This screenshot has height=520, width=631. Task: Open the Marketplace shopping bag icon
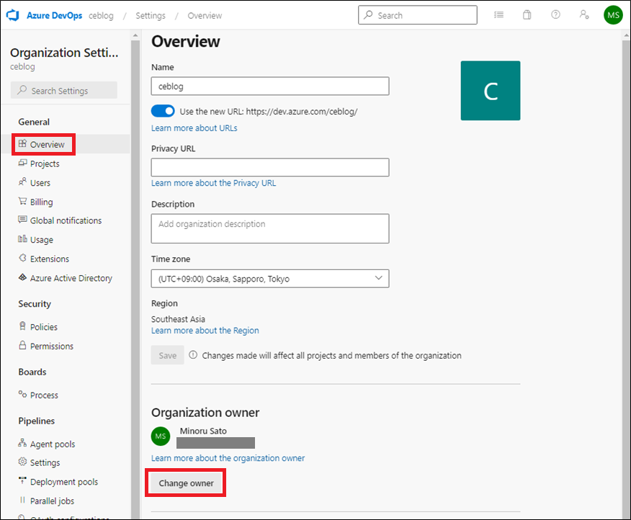tap(527, 15)
